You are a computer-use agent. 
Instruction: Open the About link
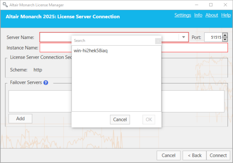tap(212, 15)
